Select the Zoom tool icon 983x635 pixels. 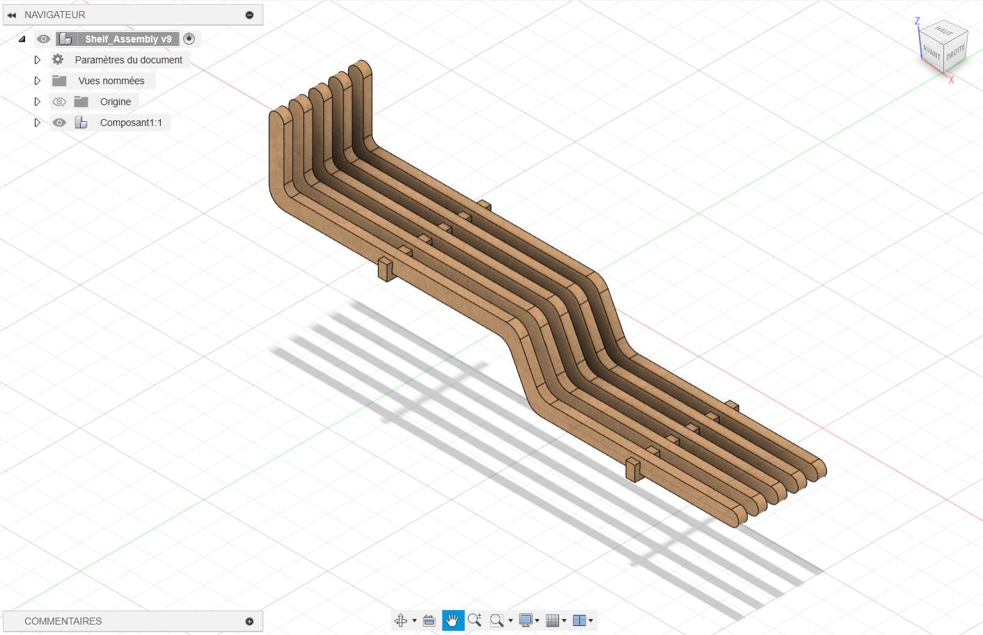pyautogui.click(x=475, y=620)
